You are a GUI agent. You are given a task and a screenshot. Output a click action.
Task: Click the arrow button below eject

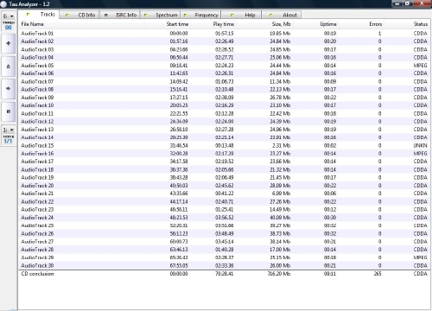tap(9, 89)
